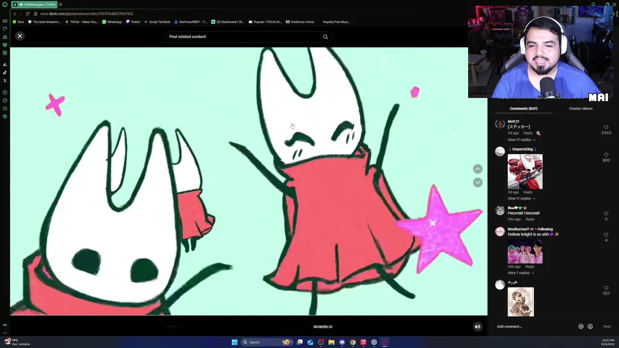619x348 pixels.
Task: Click the Opera GX logo menu
Action: tap(5, 5)
